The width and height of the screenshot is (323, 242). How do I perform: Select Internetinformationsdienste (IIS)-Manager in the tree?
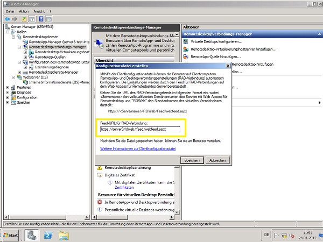[59, 82]
